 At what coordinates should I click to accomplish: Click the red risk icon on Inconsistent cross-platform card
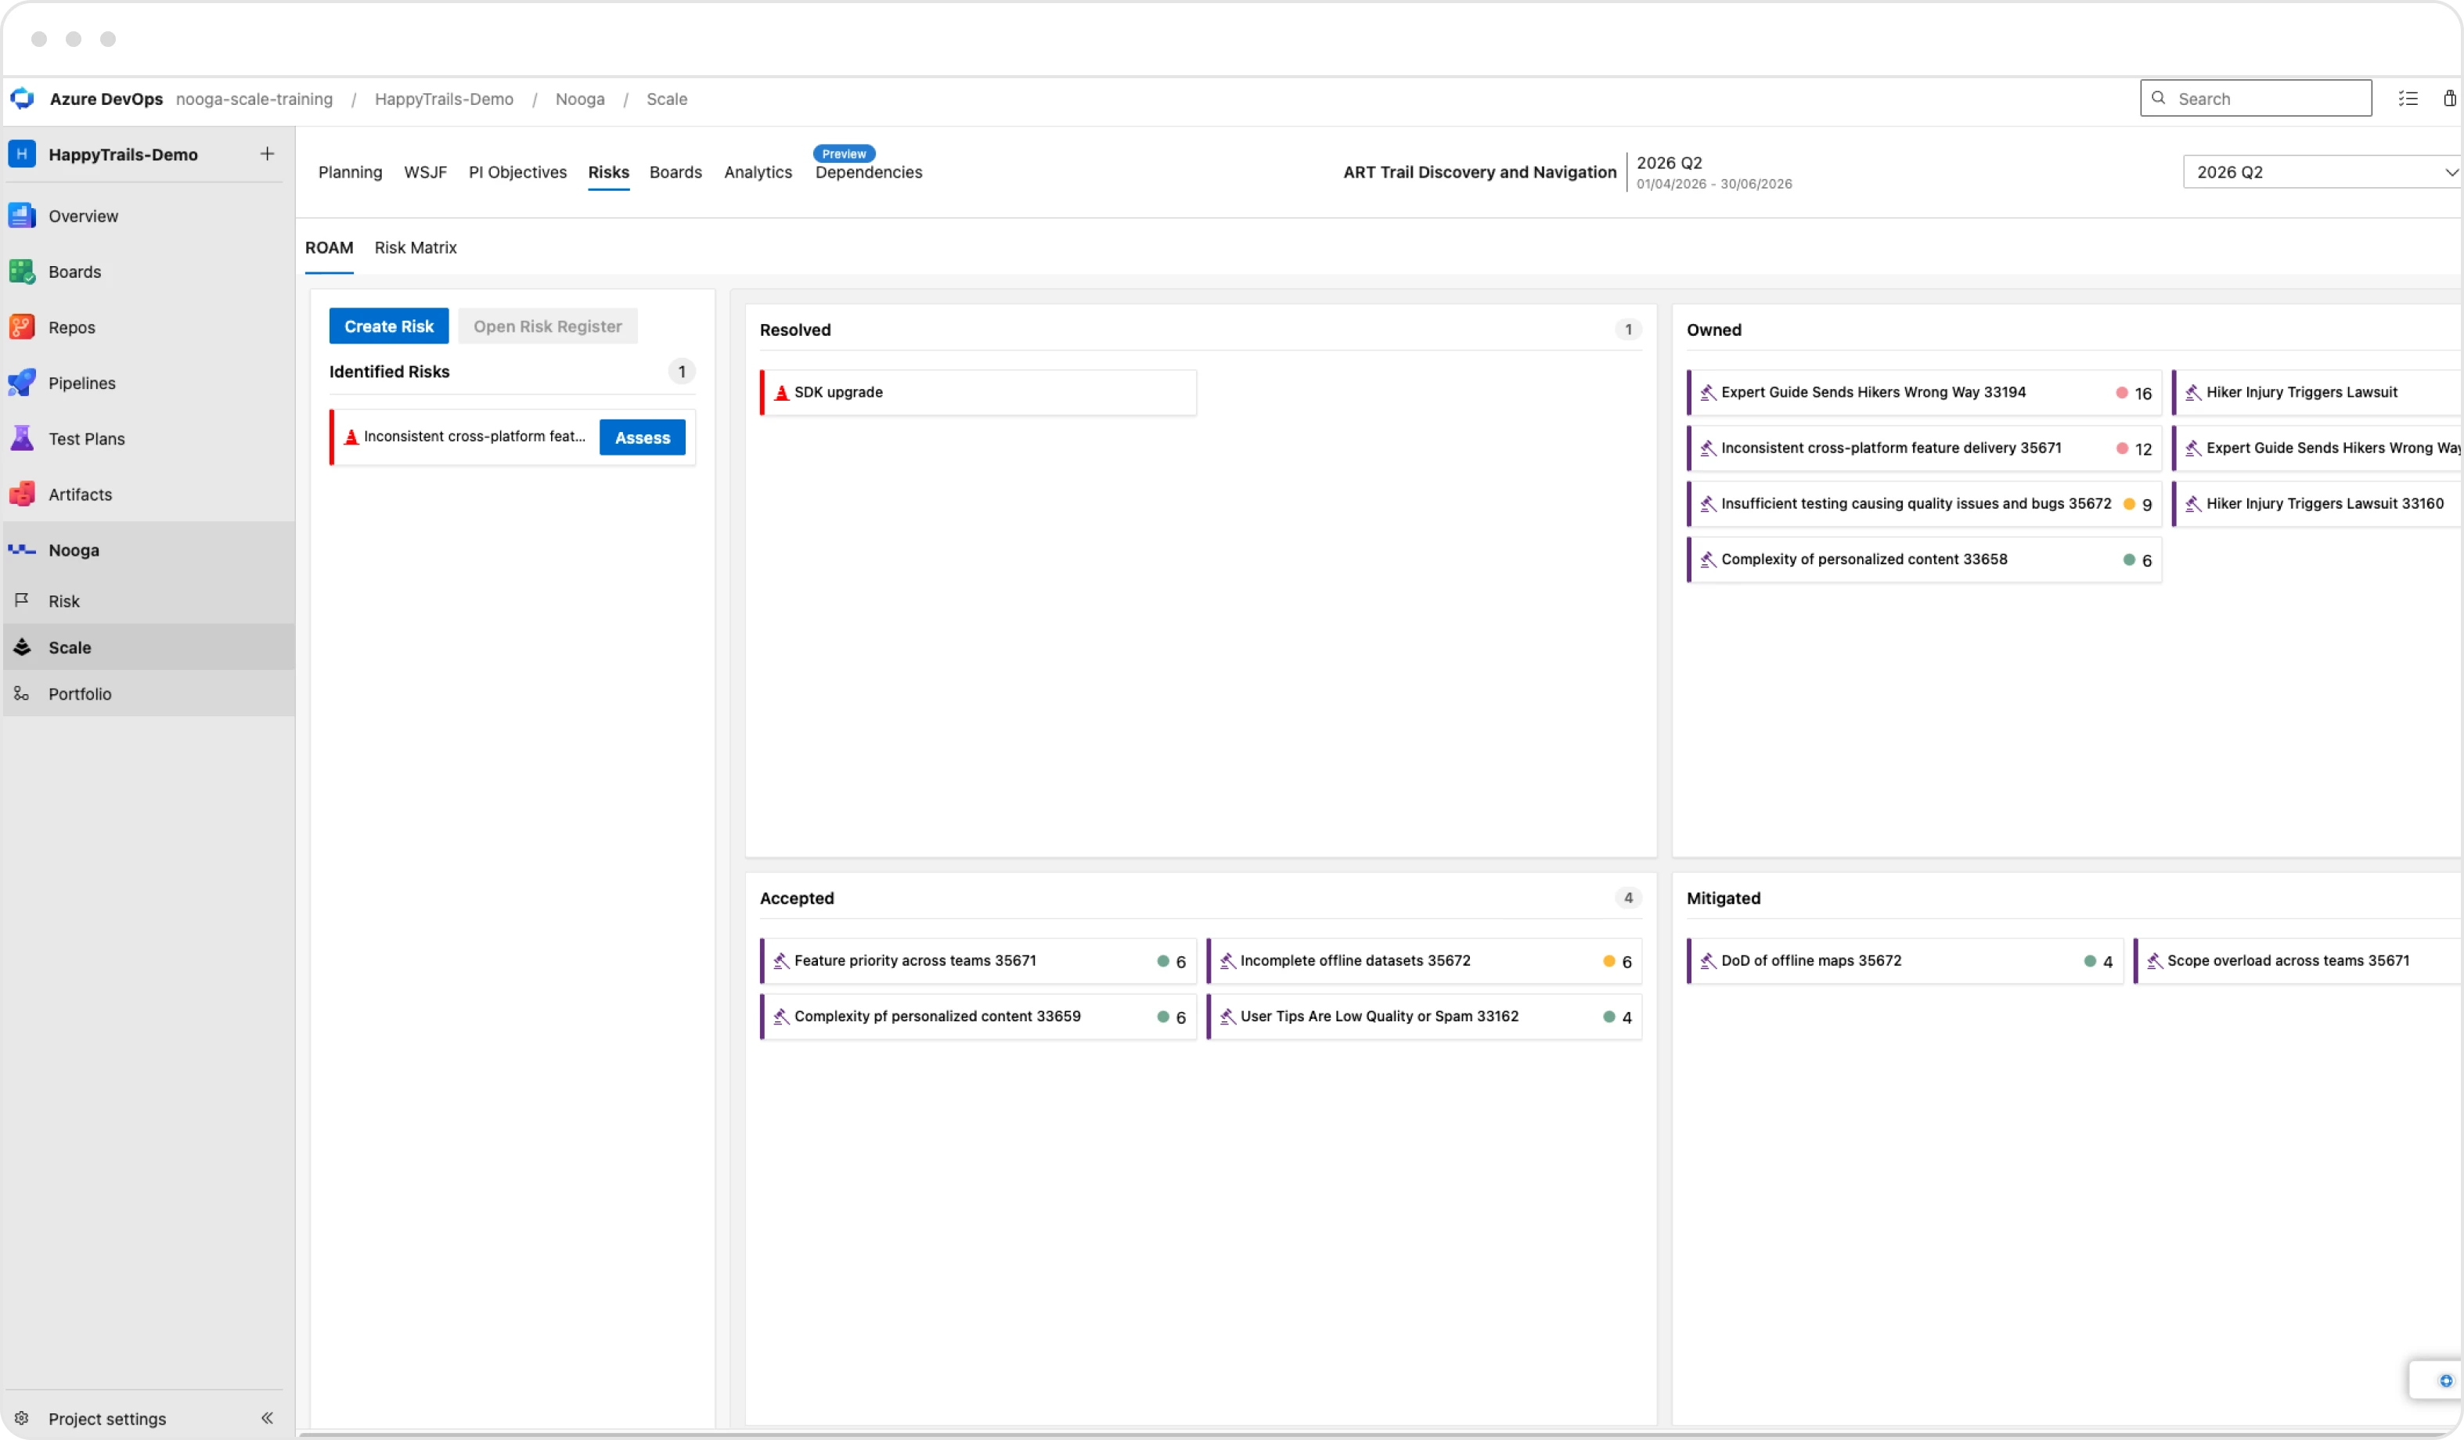pos(351,437)
